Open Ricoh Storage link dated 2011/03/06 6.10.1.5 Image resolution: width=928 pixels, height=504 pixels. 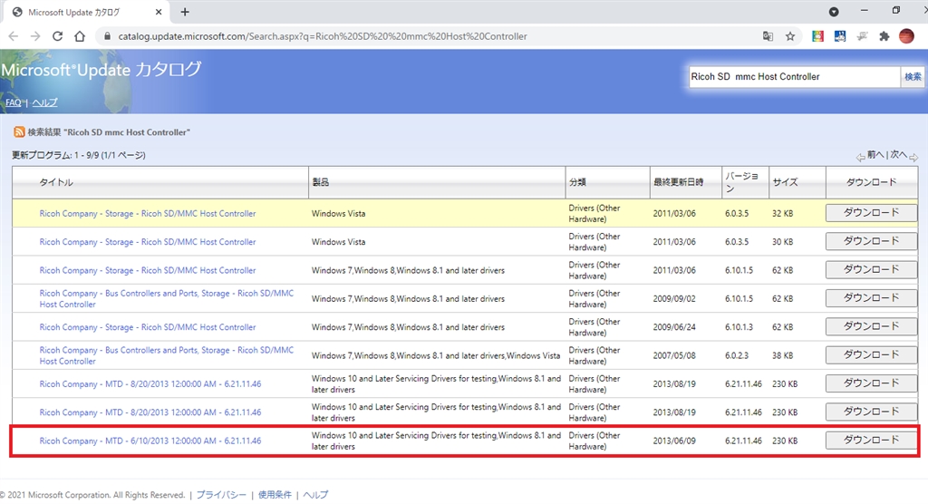(x=148, y=270)
